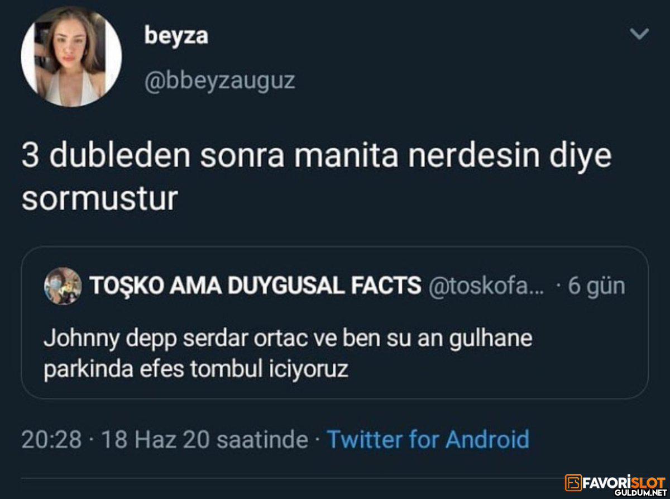
Task: Open the "Twitter for Android" source link
Action: point(428,439)
